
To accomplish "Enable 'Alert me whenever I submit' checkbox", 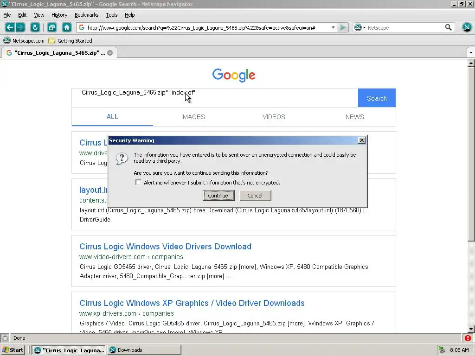I will [138, 182].
